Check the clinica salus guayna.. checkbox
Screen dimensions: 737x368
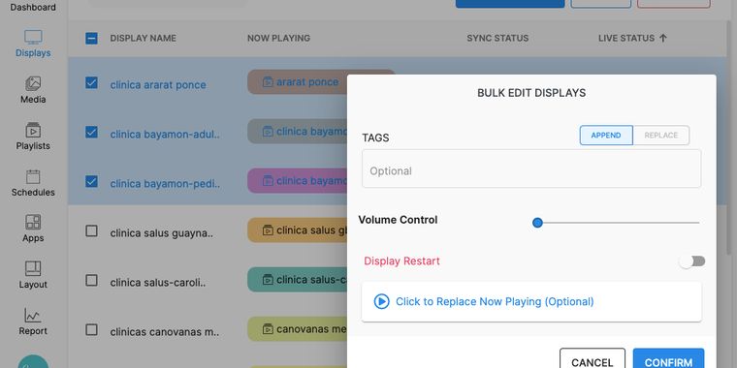[92, 230]
